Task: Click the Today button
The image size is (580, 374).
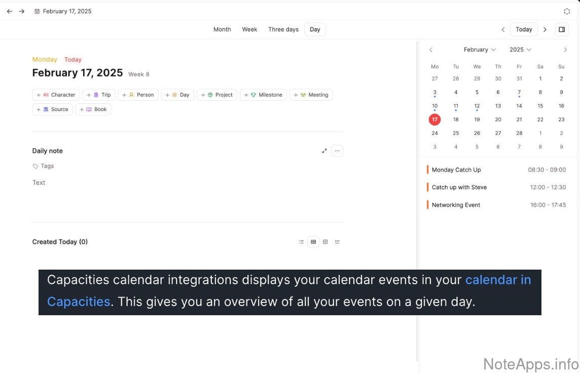Action: 524,29
